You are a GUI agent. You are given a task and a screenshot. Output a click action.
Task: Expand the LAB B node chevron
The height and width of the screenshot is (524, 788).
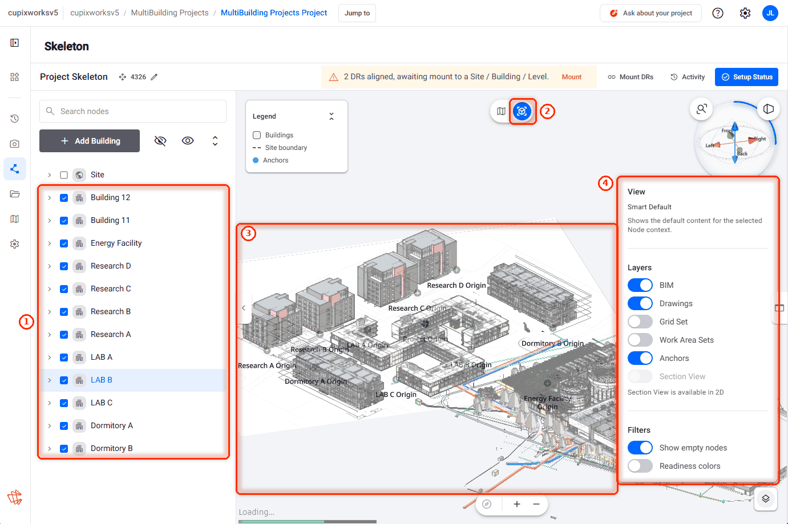point(50,380)
